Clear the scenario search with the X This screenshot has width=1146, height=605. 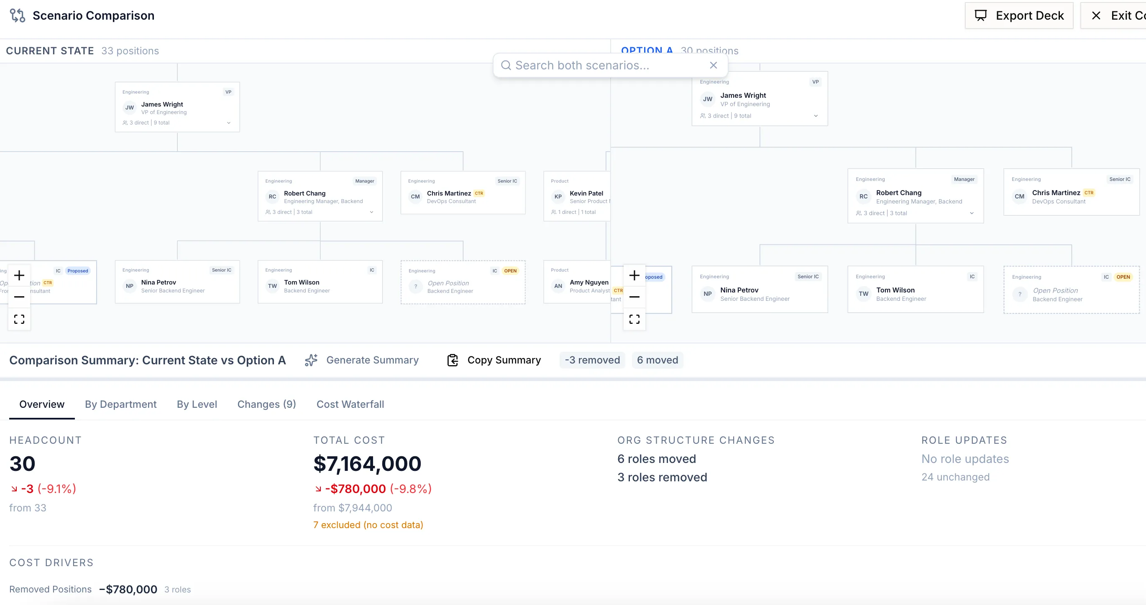click(713, 65)
